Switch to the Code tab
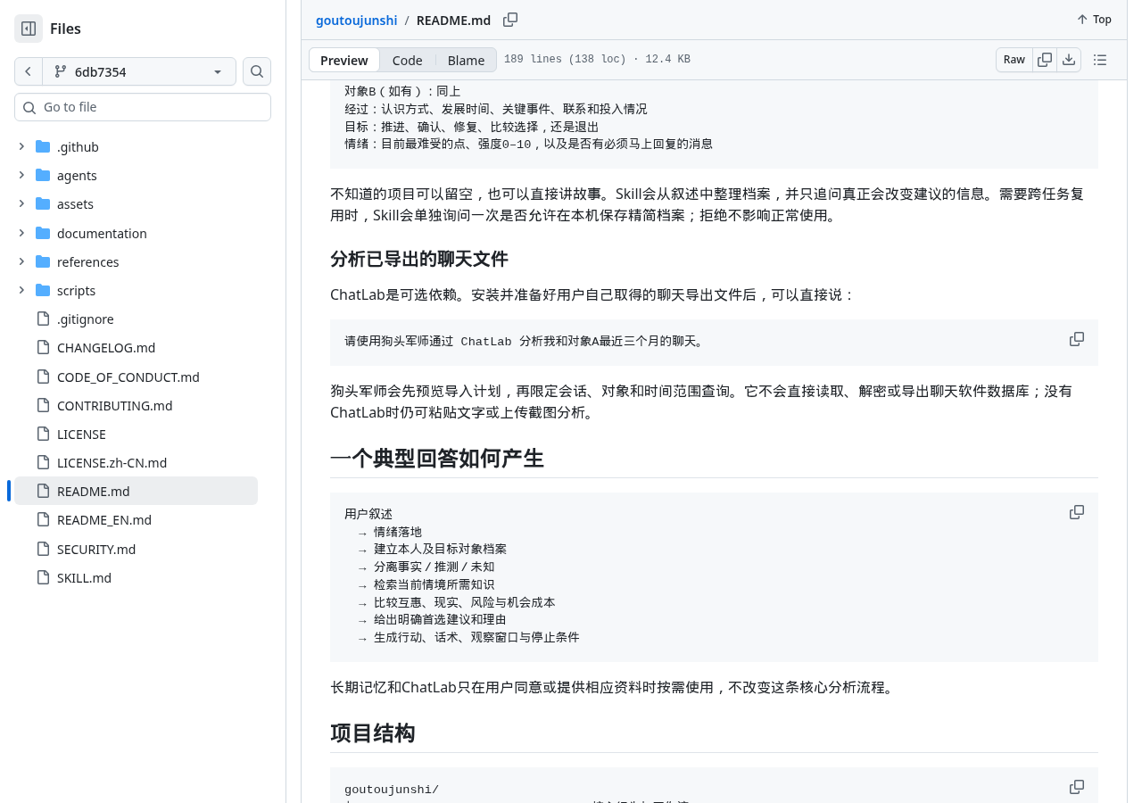The width and height of the screenshot is (1142, 803). click(x=408, y=60)
